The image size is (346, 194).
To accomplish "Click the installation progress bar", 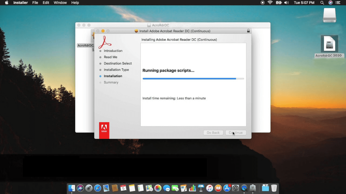I will pyautogui.click(x=193, y=78).
